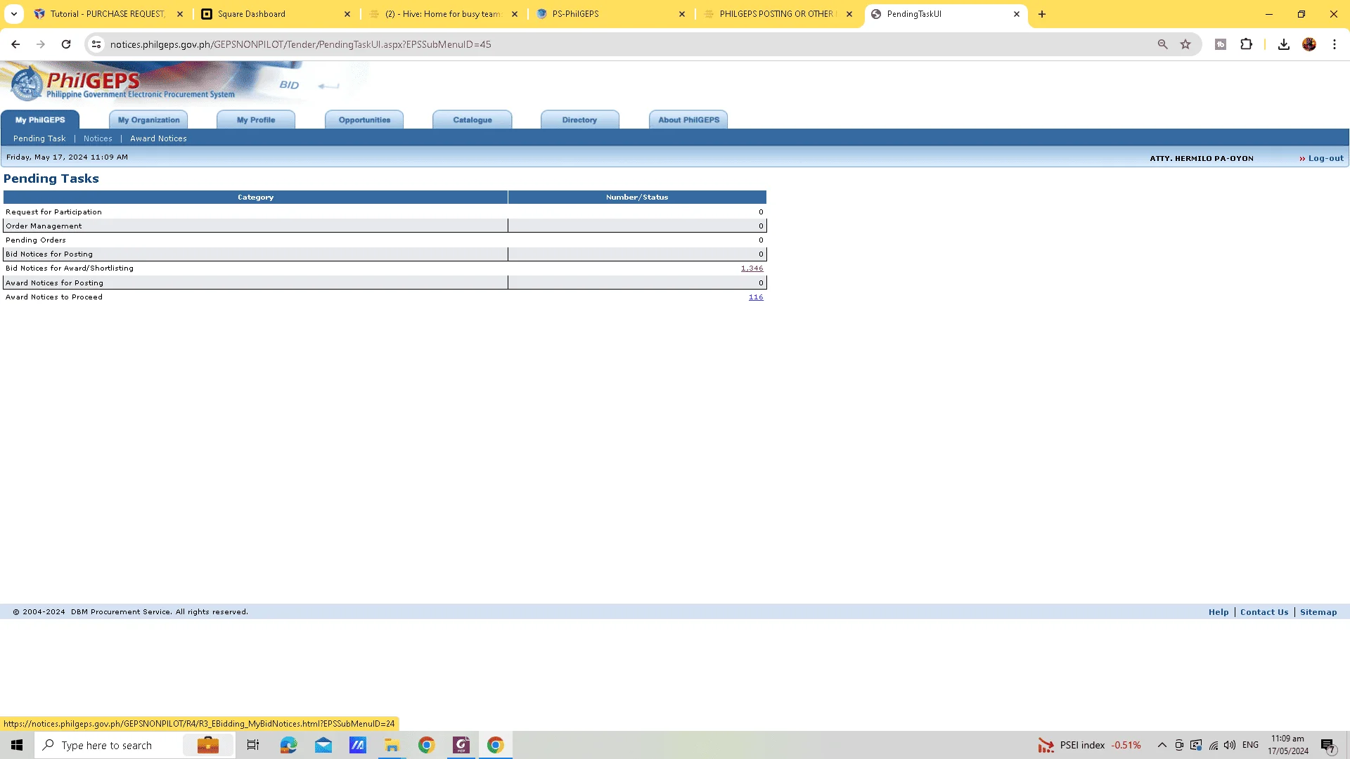Click the Number/Status column header
This screenshot has height=759, width=1350.
pos(637,197)
